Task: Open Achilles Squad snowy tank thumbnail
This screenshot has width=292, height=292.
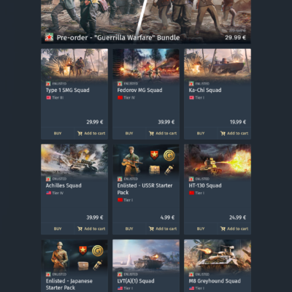Action: 74,161
